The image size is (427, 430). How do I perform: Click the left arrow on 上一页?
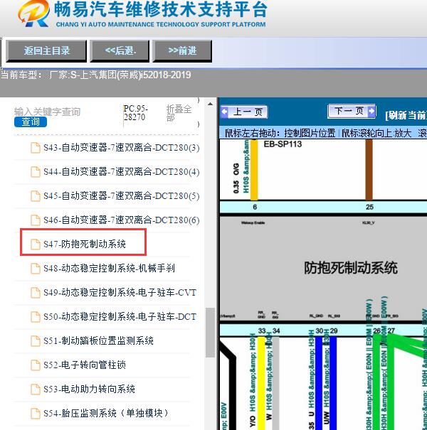click(224, 112)
